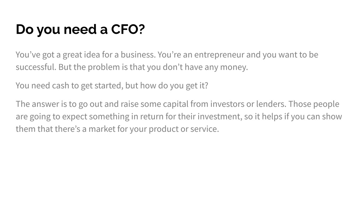The height and width of the screenshot is (203, 362).
Task: Click the words 'Those people' at line end
Action: 314,104
